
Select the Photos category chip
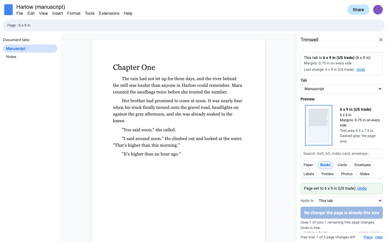[x=347, y=174]
